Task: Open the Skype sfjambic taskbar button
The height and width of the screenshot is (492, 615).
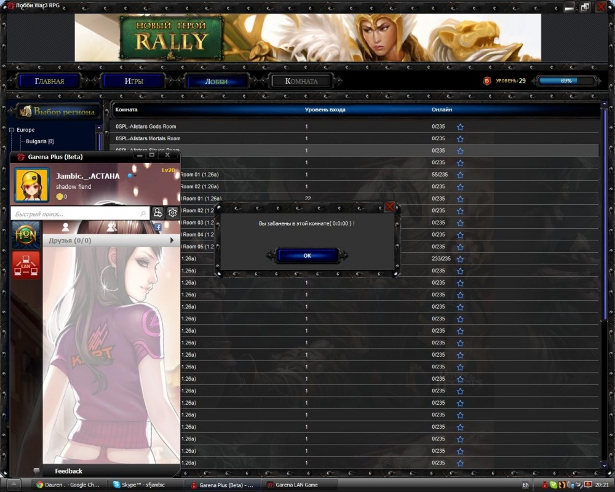Action: click(144, 485)
